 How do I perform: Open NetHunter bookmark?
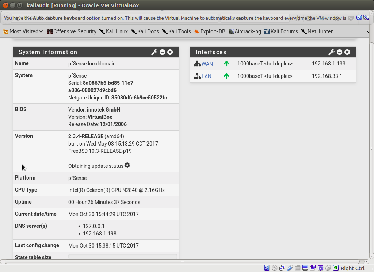(317, 31)
